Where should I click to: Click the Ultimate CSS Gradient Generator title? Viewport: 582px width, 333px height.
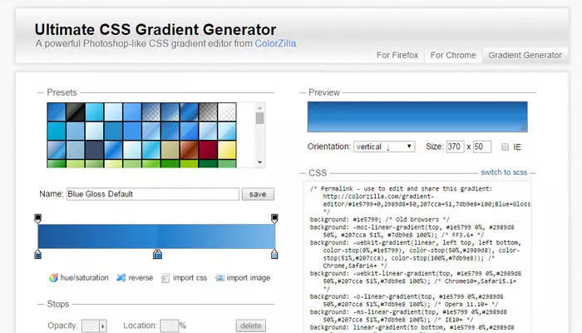click(155, 29)
